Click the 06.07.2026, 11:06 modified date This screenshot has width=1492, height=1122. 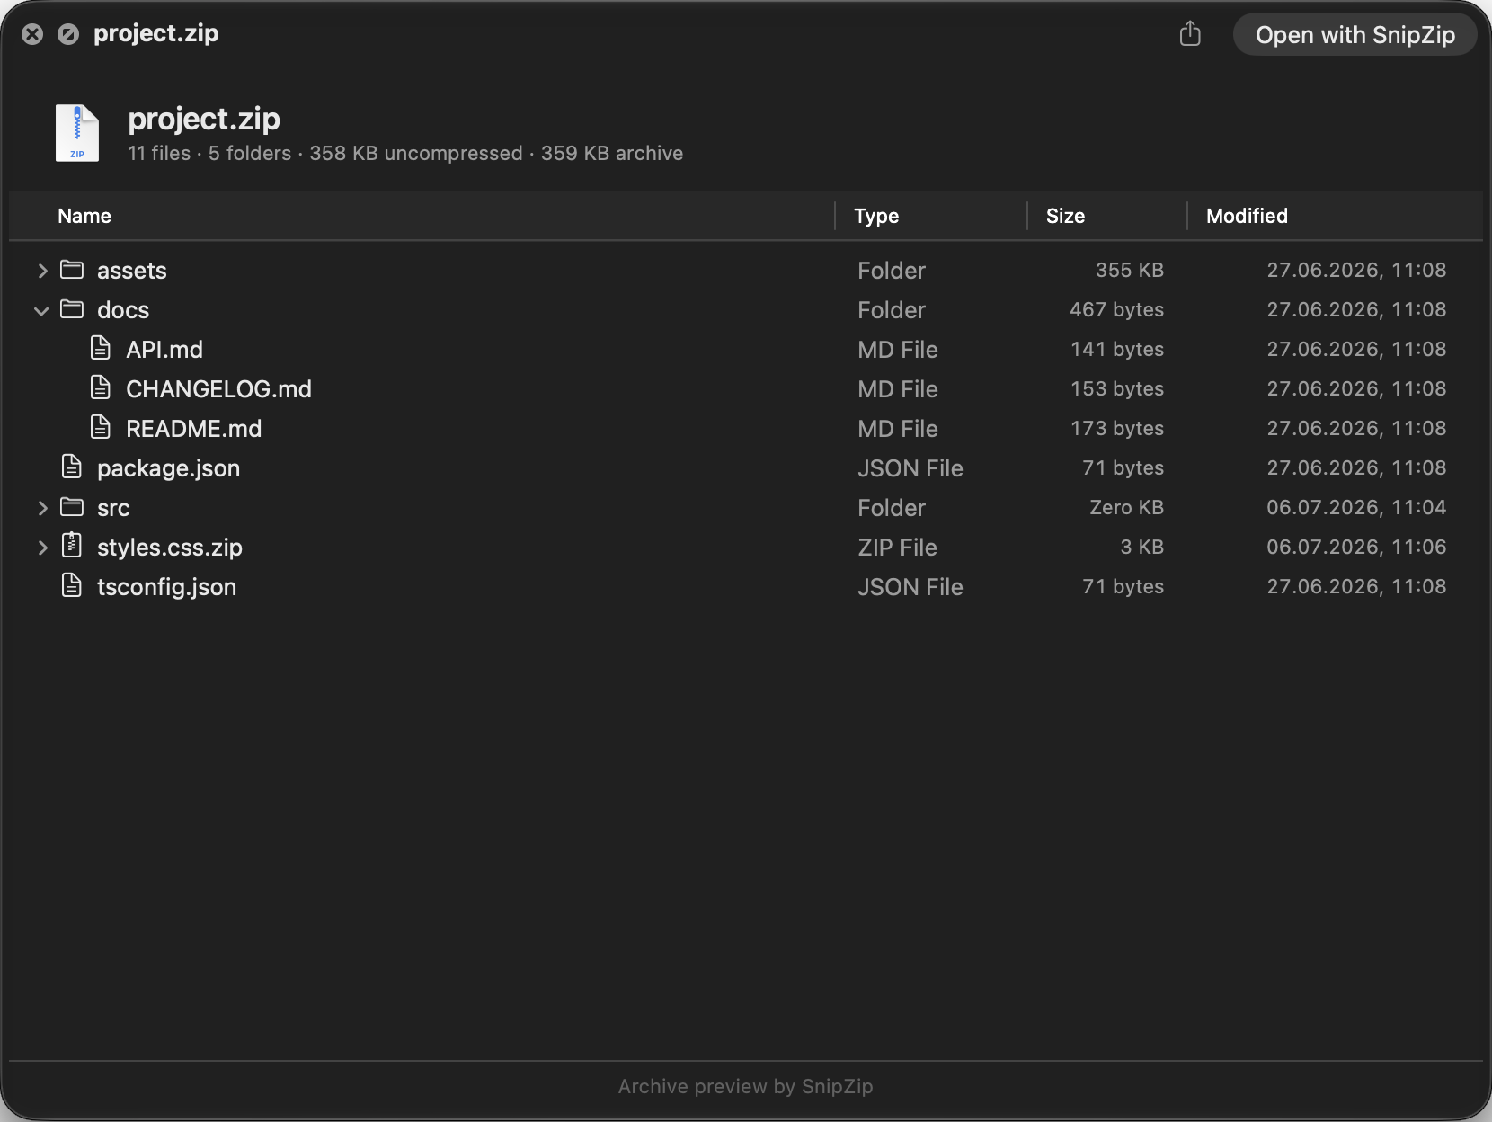1356,547
